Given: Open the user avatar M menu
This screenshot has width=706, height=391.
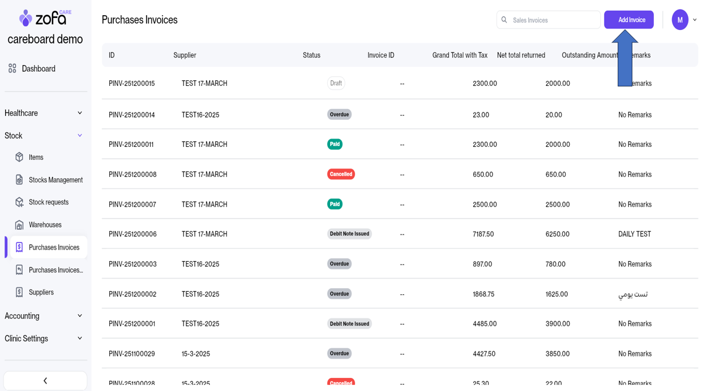Looking at the screenshot, I should (x=679, y=20).
